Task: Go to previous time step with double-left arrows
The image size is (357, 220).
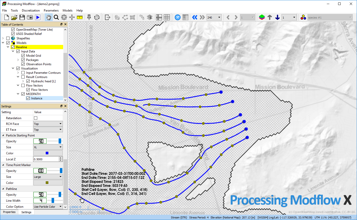Action: tap(195, 17)
